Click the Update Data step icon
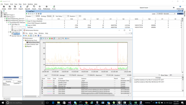Image resolution: width=186 pixels, height=105 pixels. (x=68, y=38)
